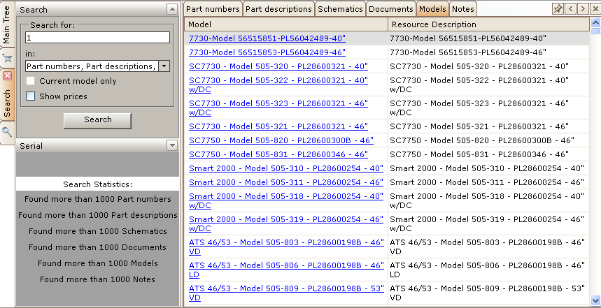Toggle the Show prices checkbox
This screenshot has width=601, height=308.
[30, 96]
